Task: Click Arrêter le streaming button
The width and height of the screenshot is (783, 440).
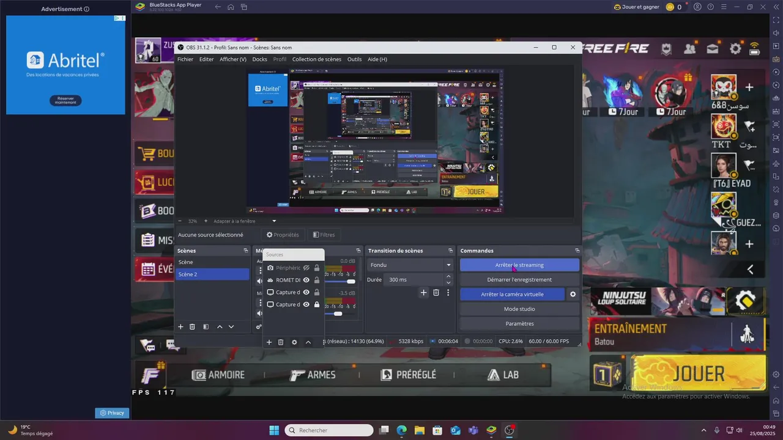Action: pos(519,265)
